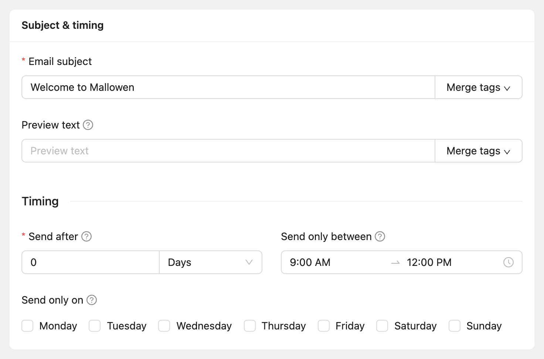Click the Send only between label
The width and height of the screenshot is (544, 359).
pos(326,236)
